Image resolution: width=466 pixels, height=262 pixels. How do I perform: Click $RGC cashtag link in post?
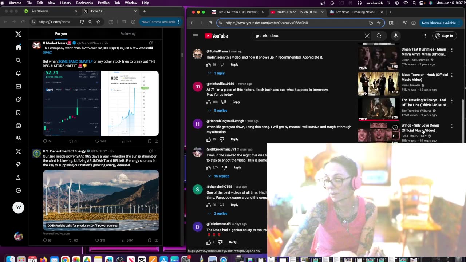[x=47, y=53]
